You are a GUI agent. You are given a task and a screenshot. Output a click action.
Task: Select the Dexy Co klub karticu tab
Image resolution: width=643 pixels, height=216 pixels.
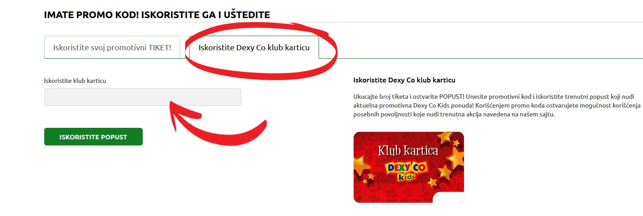(254, 47)
